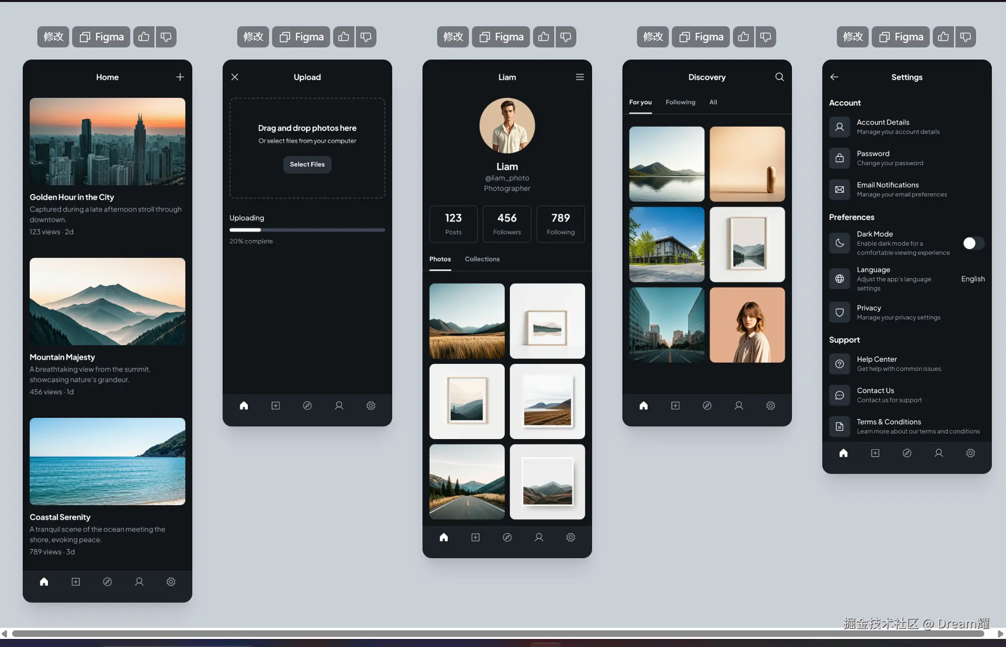This screenshot has height=647, width=1006.
Task: Tap gear icon in Upload screen bottom bar
Action: (371, 406)
